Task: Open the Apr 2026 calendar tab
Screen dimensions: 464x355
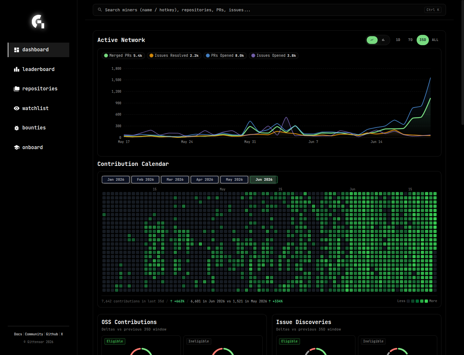Action: [205, 179]
